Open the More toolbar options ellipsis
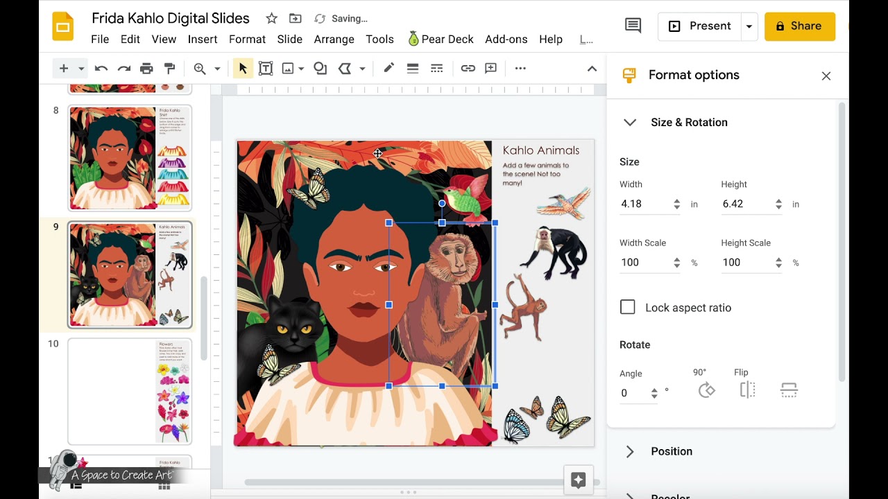Viewport: 888px width, 499px height. [520, 68]
